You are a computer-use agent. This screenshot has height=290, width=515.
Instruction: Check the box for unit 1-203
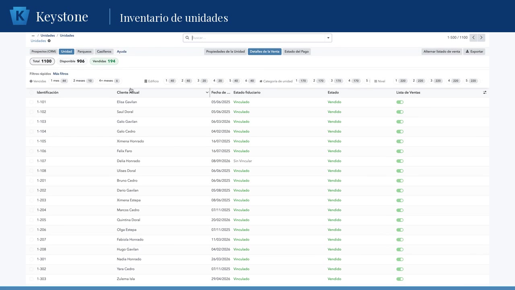click(31, 200)
